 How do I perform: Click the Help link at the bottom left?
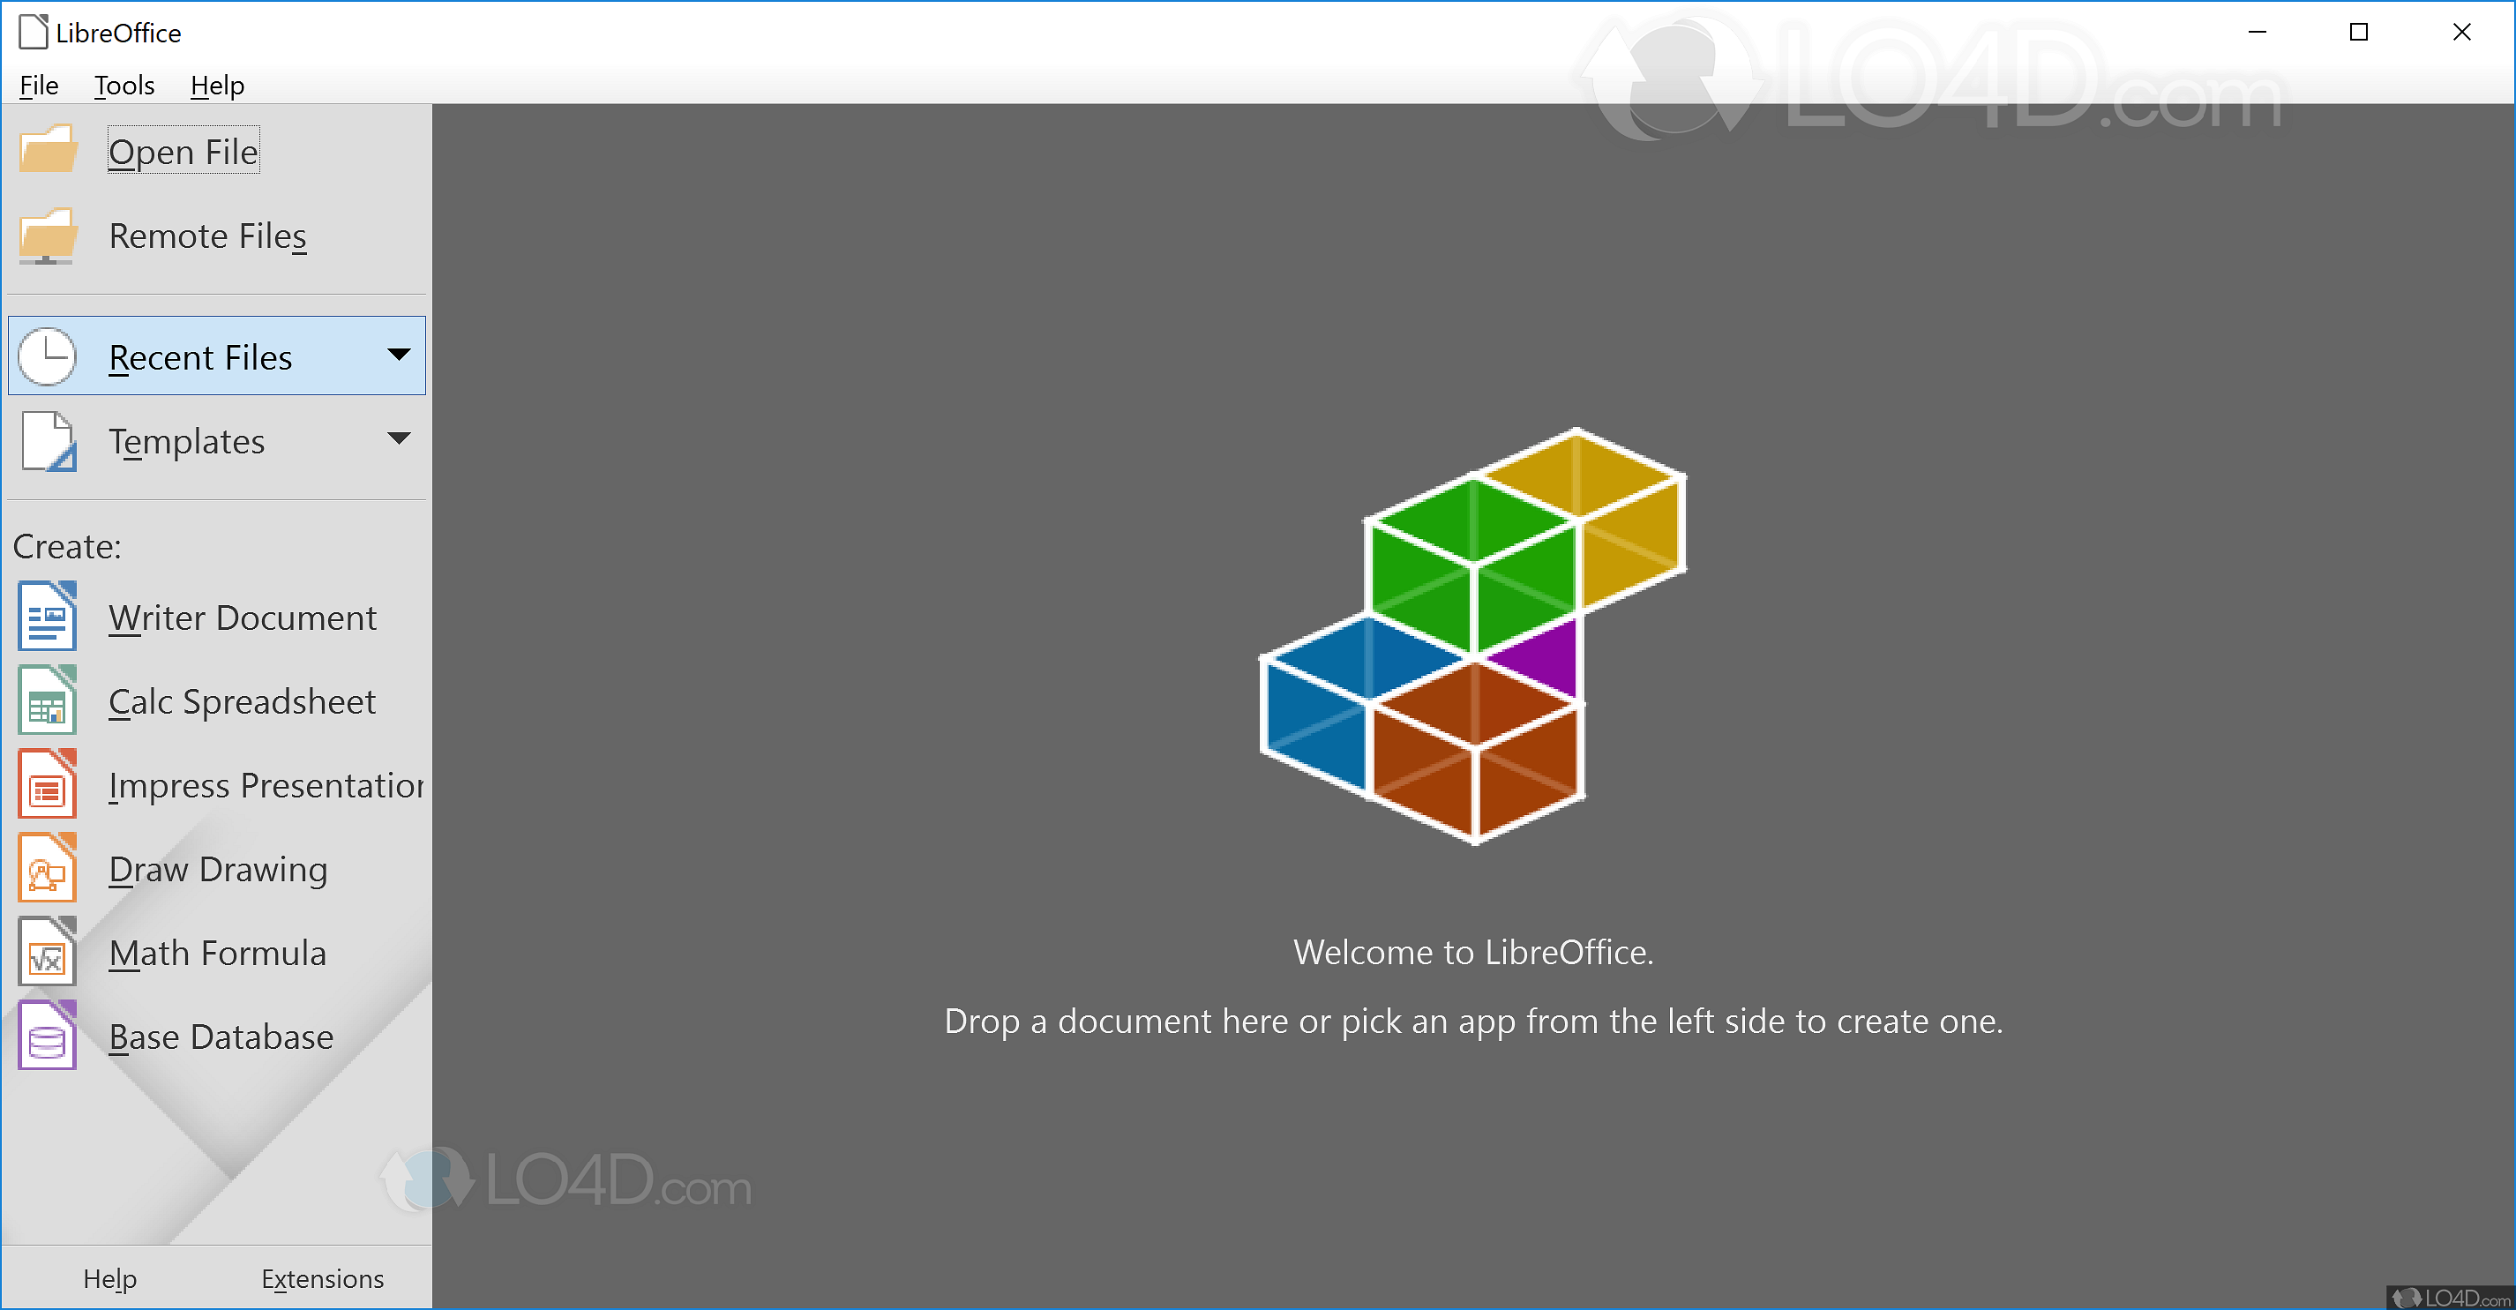pos(109,1277)
